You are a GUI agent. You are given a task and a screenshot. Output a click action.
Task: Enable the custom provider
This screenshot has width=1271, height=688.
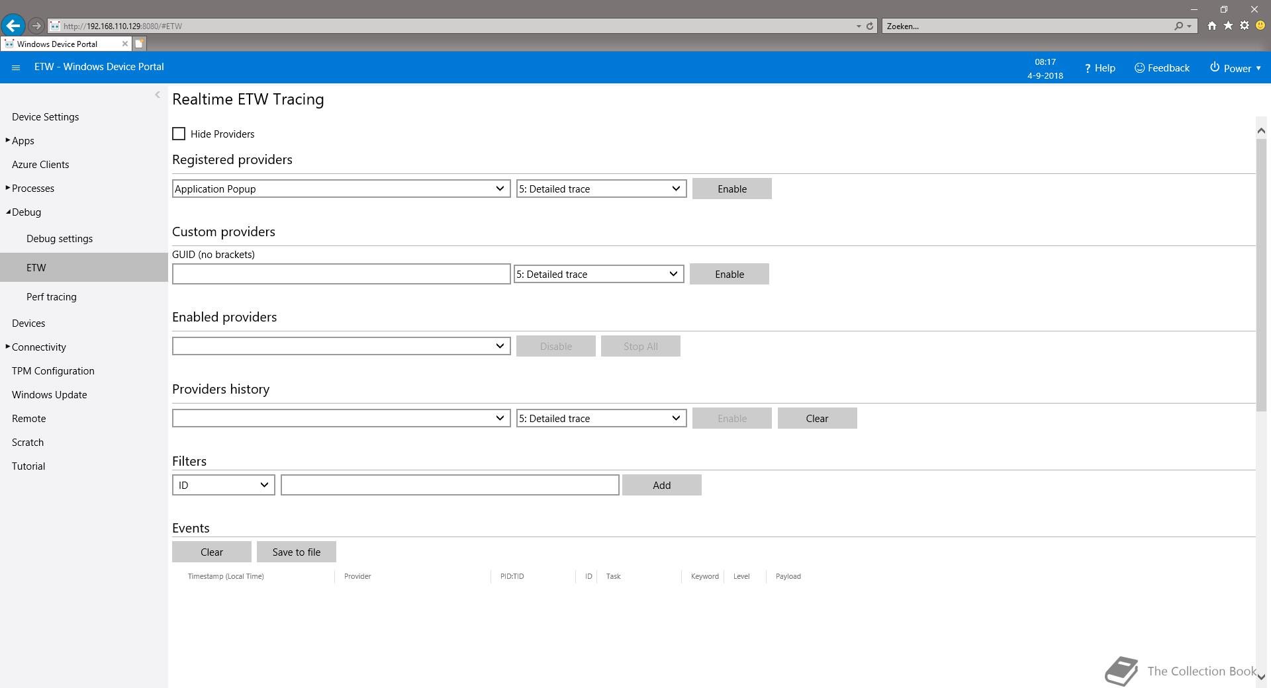[729, 274]
